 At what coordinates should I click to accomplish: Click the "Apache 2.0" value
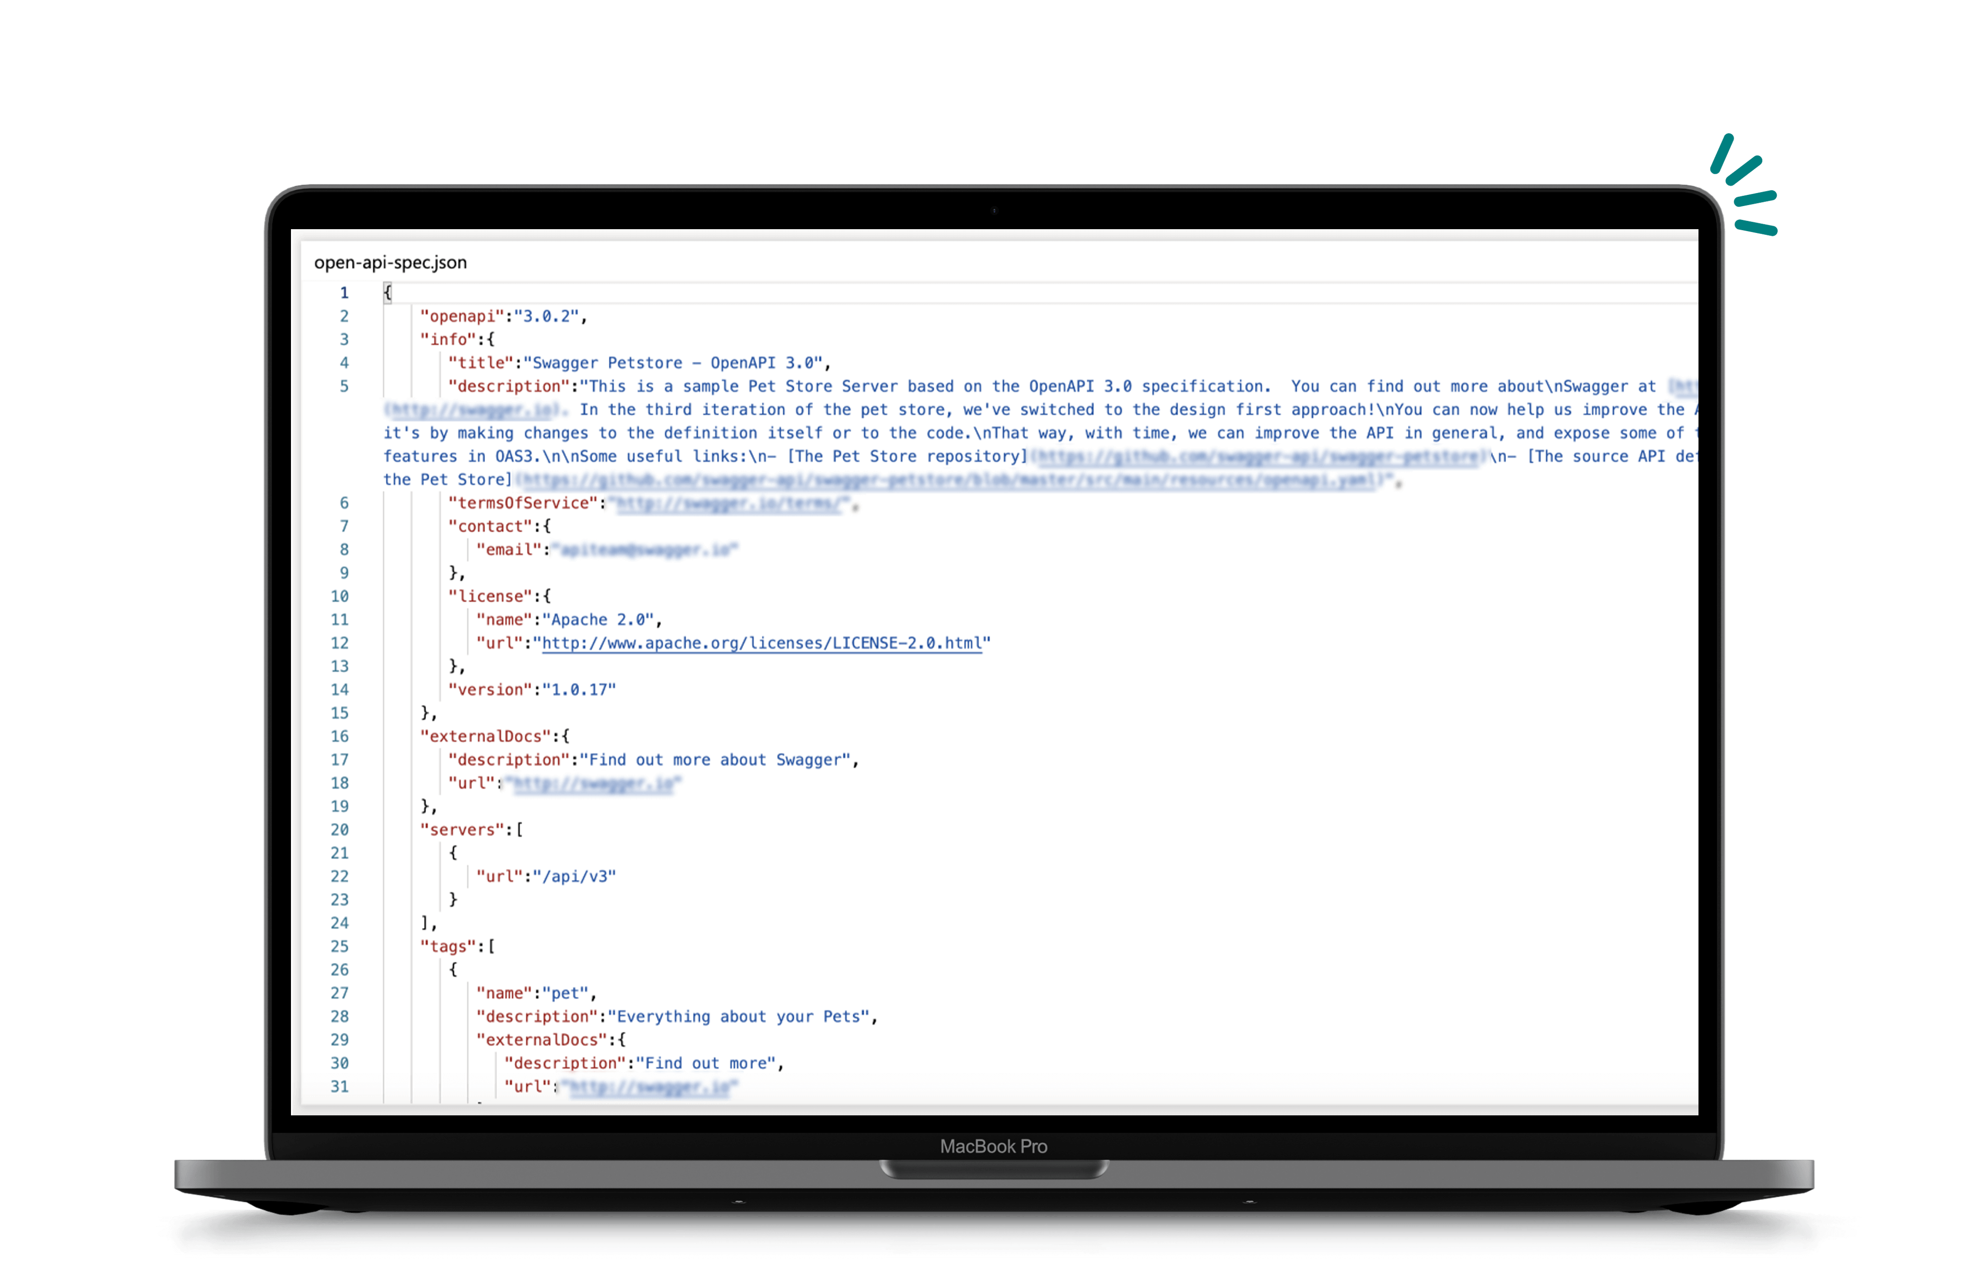click(x=598, y=619)
